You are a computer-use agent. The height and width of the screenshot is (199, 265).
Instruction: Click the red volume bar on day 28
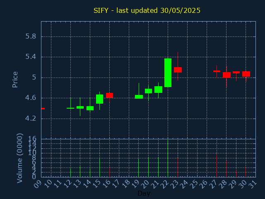(226, 169)
